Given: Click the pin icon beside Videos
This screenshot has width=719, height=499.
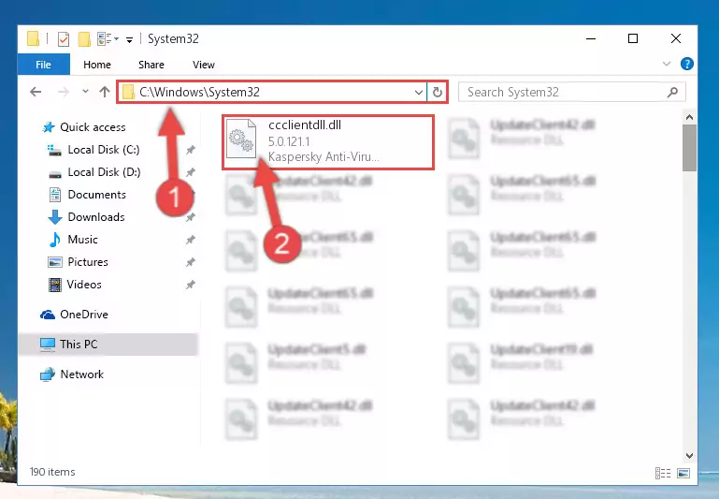Looking at the screenshot, I should point(191,285).
